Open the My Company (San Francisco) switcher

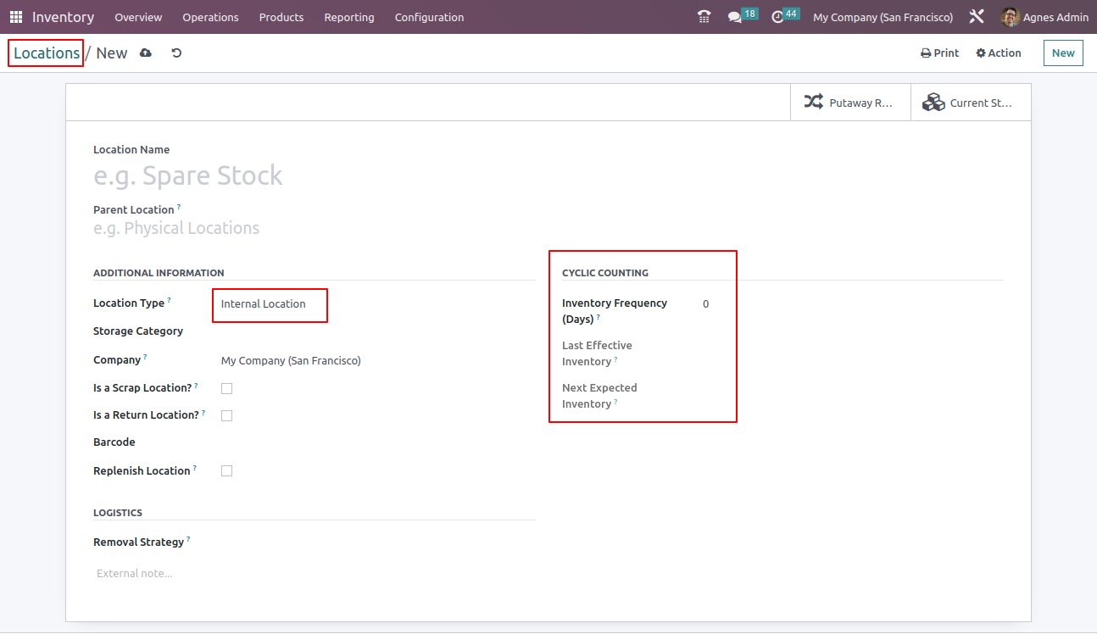tap(883, 17)
